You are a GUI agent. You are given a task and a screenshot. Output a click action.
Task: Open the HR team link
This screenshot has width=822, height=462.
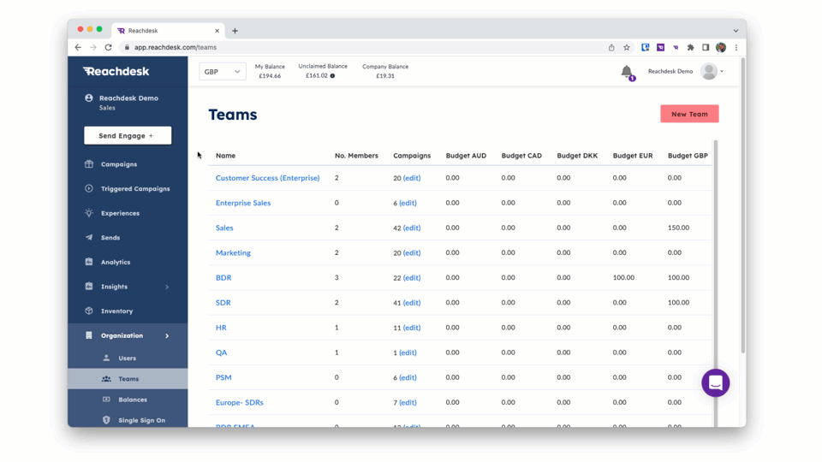(221, 328)
